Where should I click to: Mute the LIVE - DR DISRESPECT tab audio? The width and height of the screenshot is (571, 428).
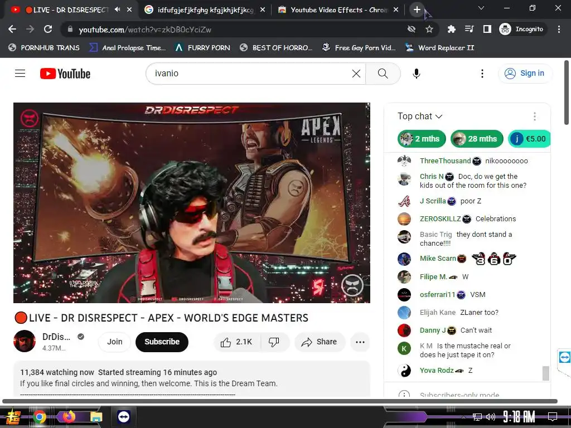(x=117, y=9)
